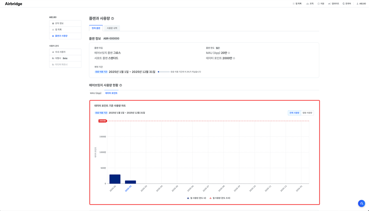Click the 2025-01 usage bar
This screenshot has height=211, width=369.
[115, 179]
